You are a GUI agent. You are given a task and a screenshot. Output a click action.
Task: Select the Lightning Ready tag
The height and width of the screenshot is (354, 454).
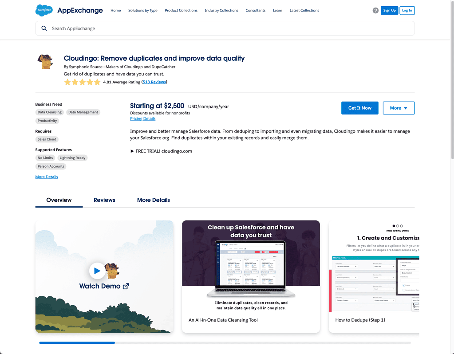(72, 158)
